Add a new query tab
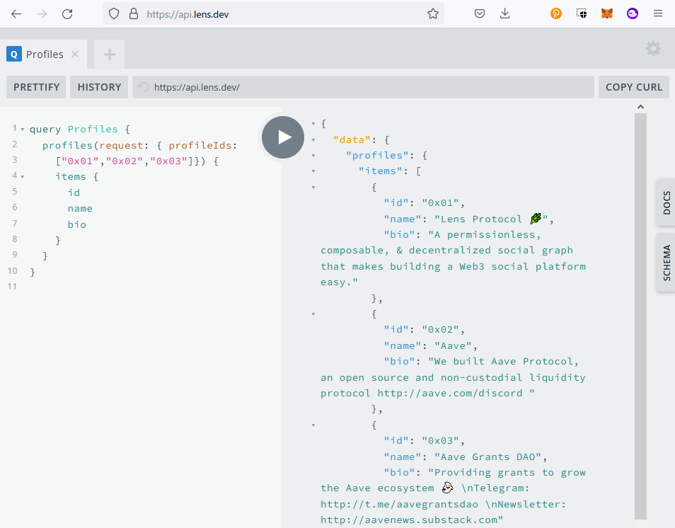This screenshot has height=528, width=675. pos(109,54)
